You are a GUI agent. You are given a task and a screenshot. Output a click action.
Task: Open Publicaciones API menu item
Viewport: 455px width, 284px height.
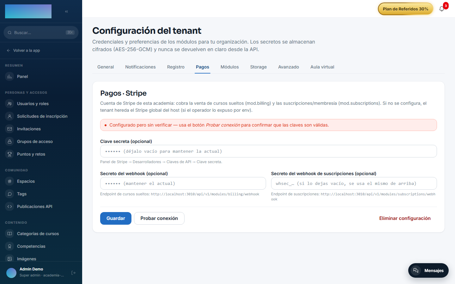pos(41,207)
